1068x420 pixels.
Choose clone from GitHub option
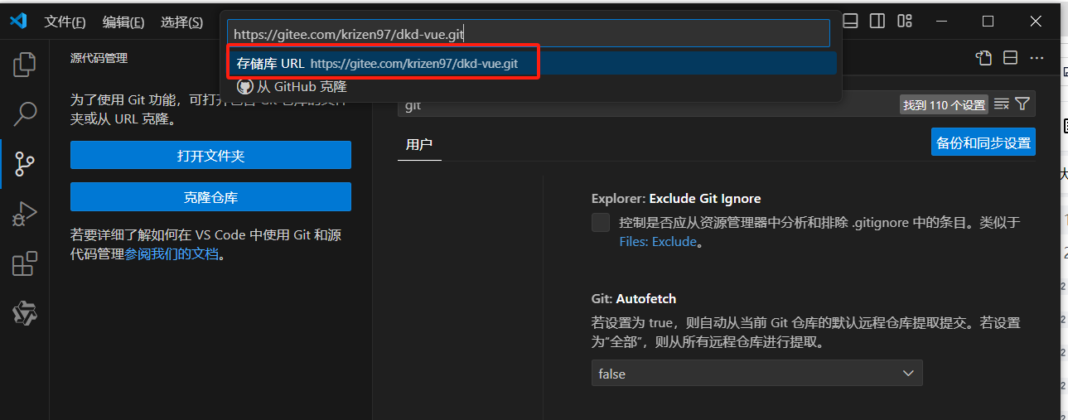click(x=532, y=86)
